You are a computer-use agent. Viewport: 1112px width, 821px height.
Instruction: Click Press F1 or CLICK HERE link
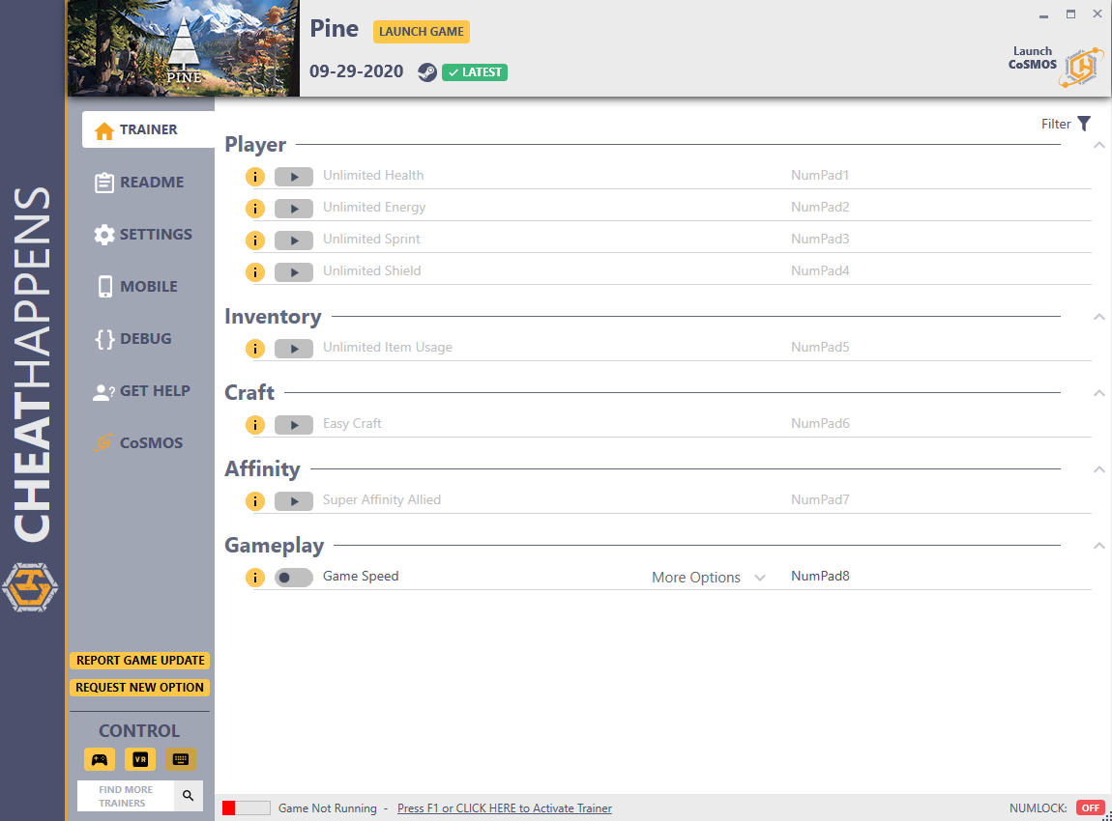504,808
